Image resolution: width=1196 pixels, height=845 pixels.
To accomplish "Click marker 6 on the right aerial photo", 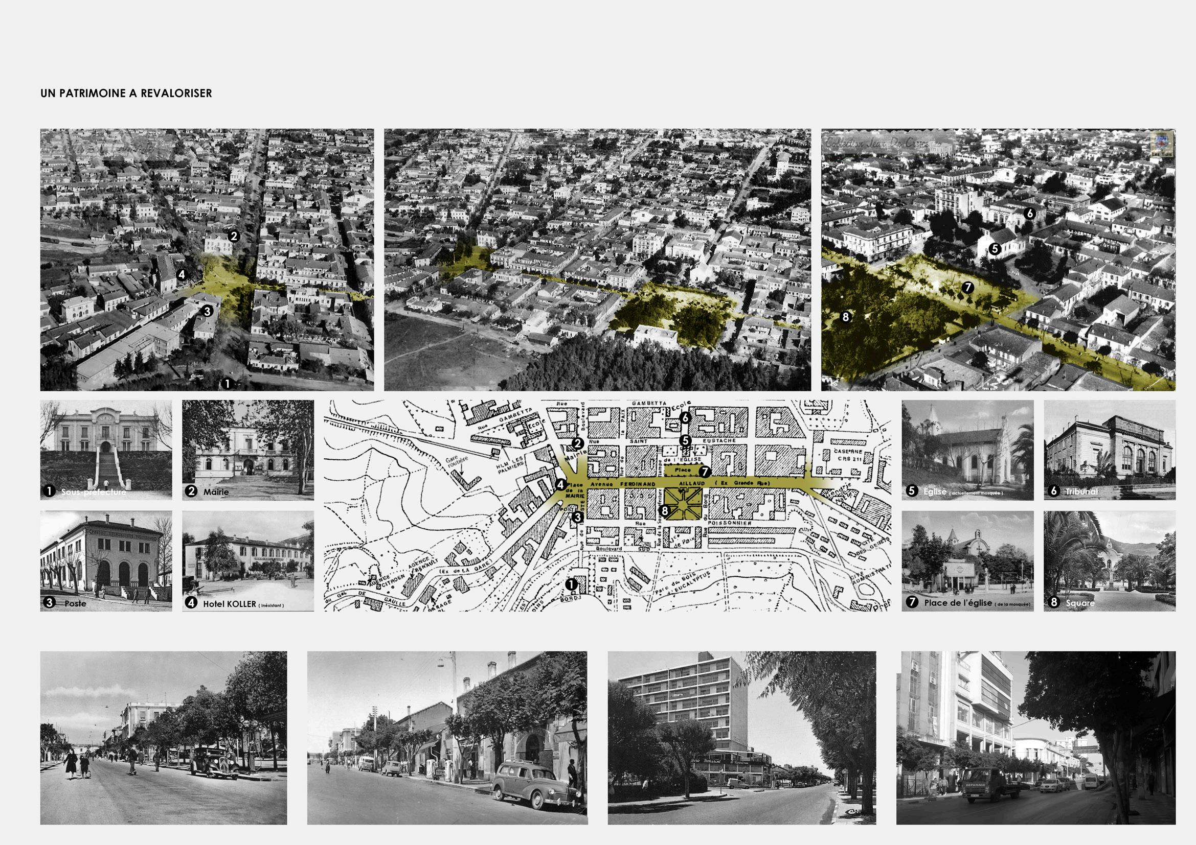I will (x=1029, y=214).
